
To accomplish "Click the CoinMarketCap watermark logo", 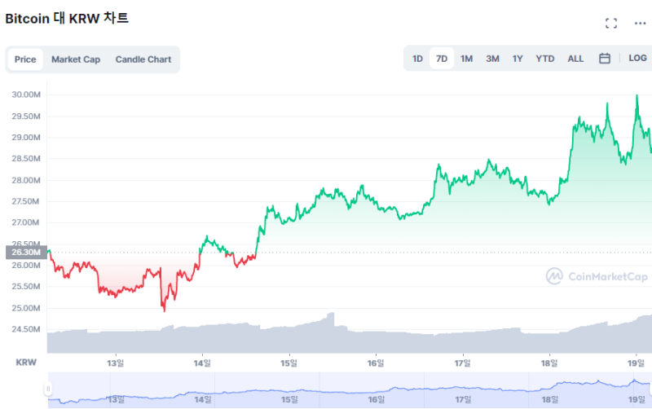I will (x=597, y=276).
